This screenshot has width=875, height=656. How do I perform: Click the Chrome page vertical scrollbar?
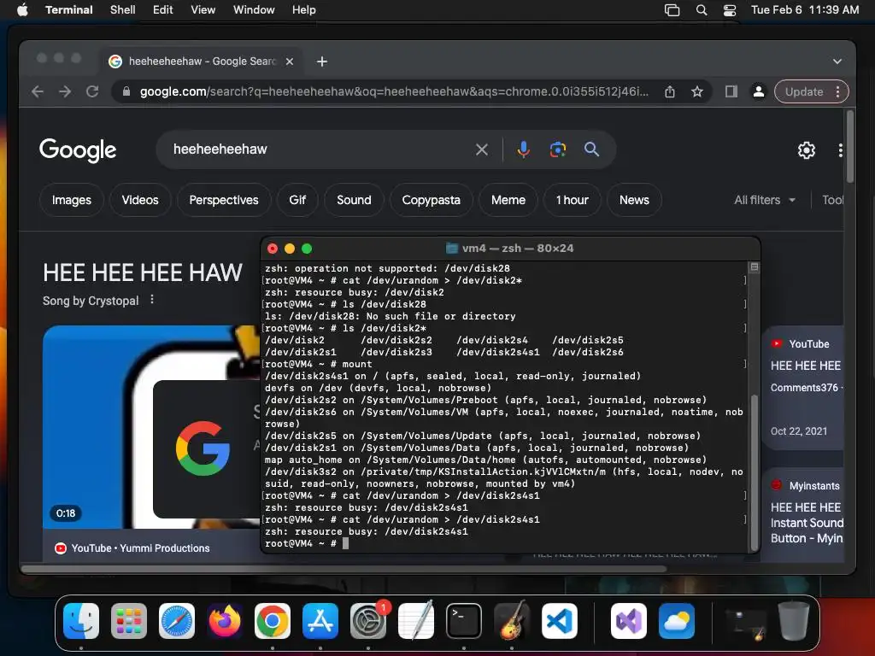pyautogui.click(x=850, y=147)
